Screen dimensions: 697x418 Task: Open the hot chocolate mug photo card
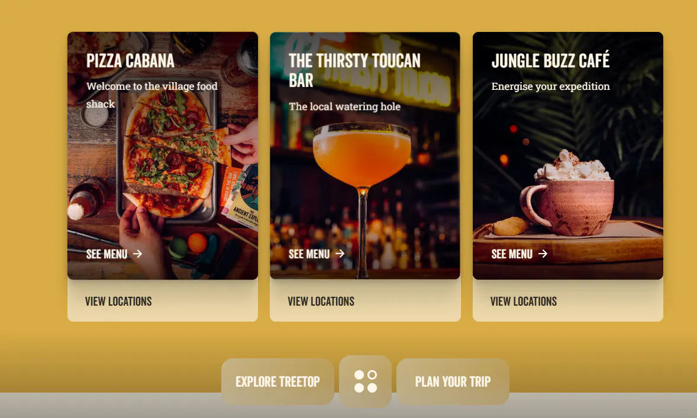[x=567, y=155]
